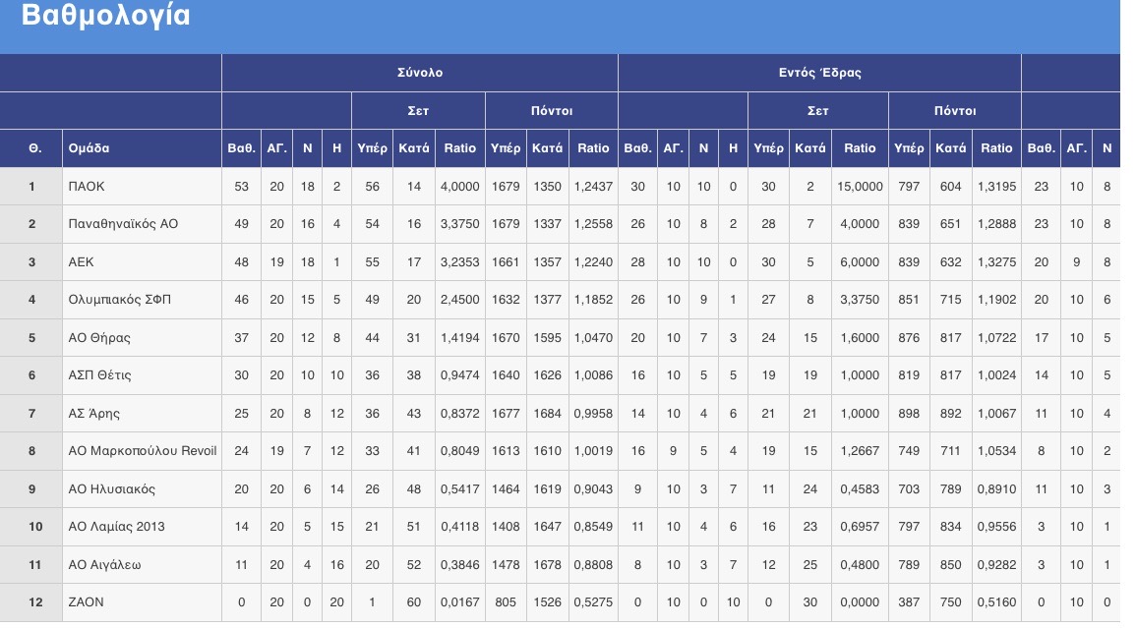Select the ΑΣΠ Θέτις team name
The height and width of the screenshot is (628, 1137).
(100, 375)
